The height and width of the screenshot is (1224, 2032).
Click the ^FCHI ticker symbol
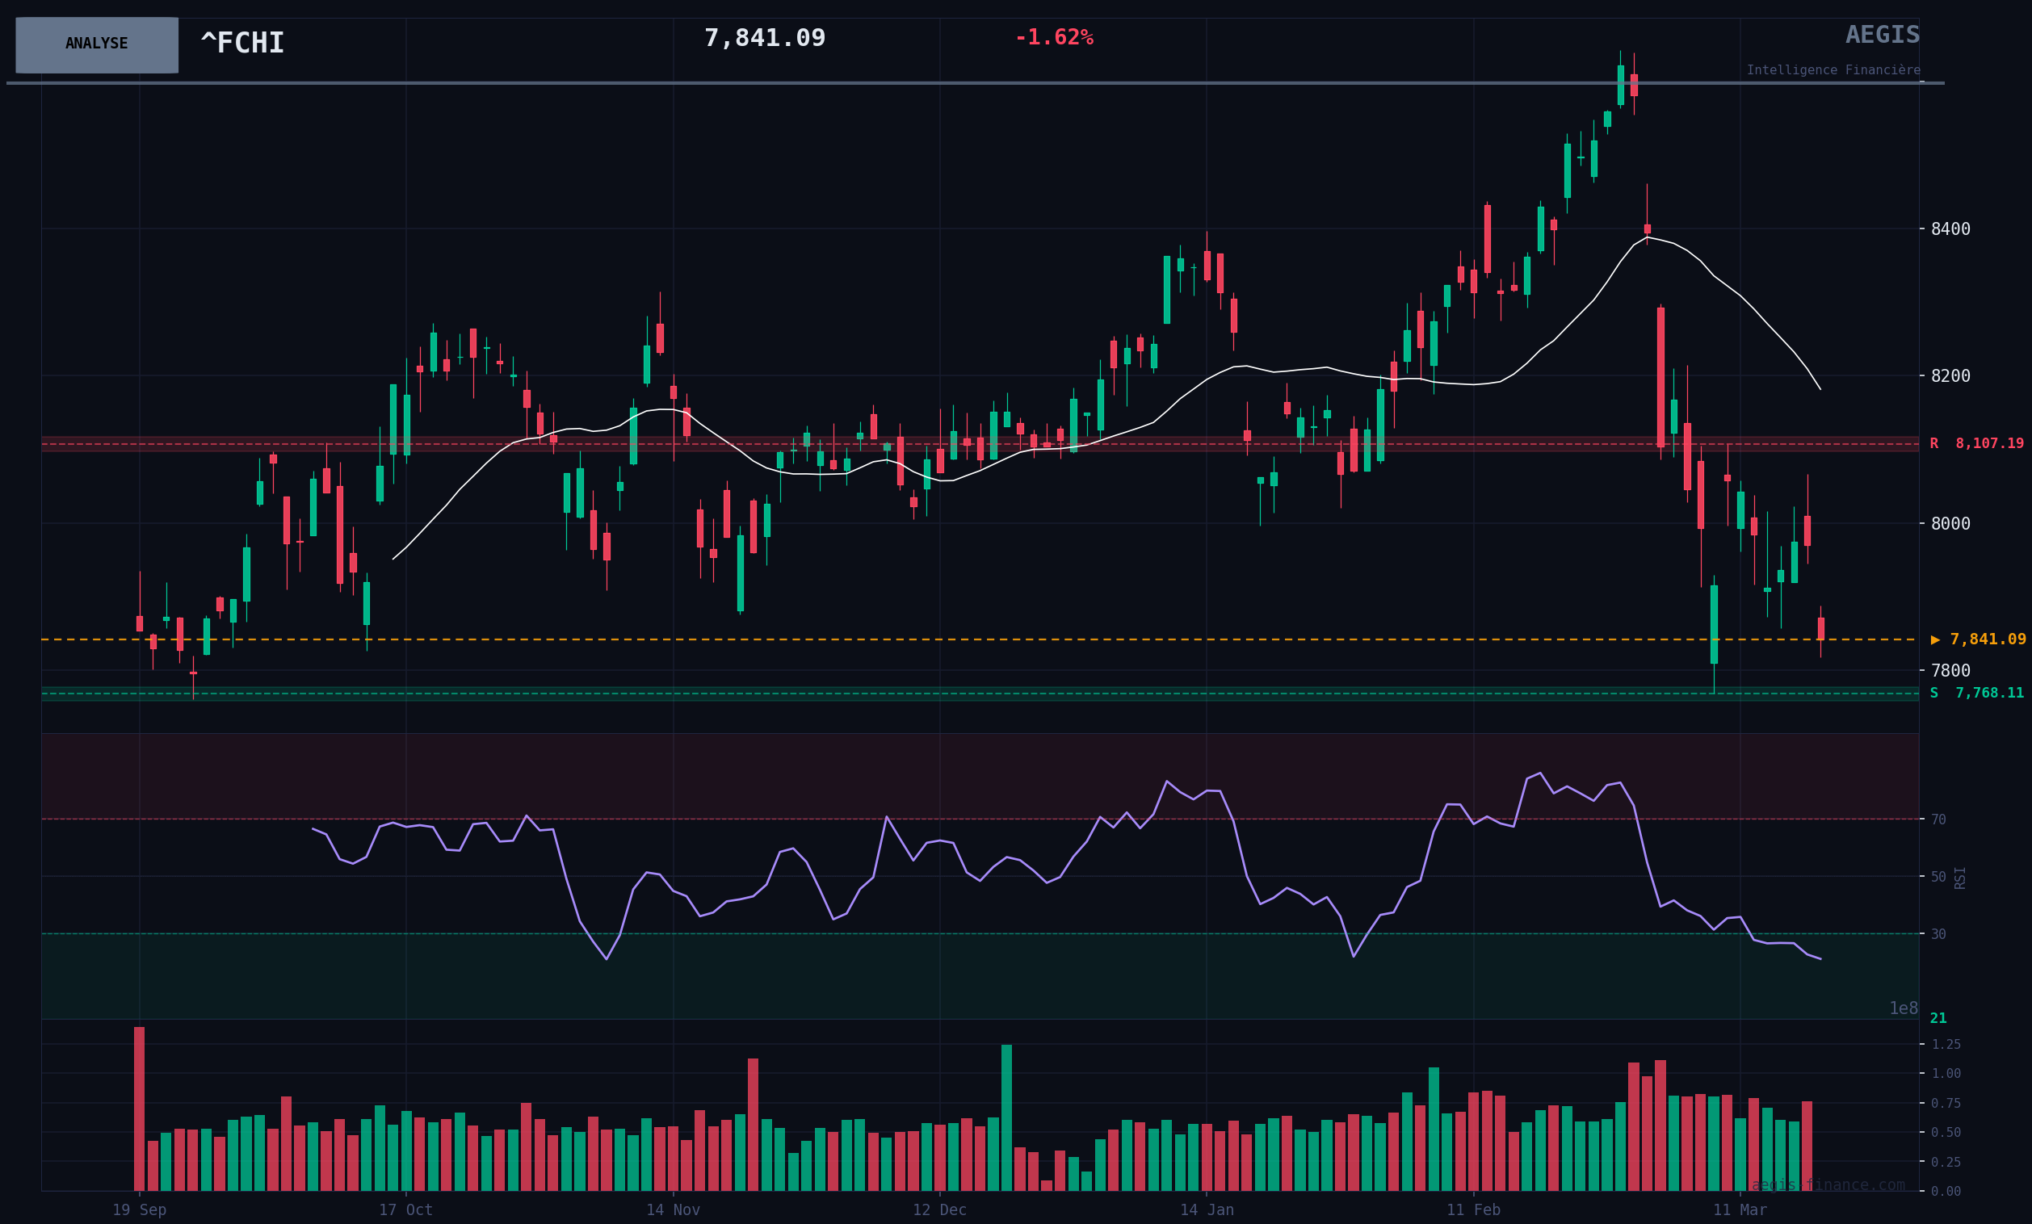242,43
